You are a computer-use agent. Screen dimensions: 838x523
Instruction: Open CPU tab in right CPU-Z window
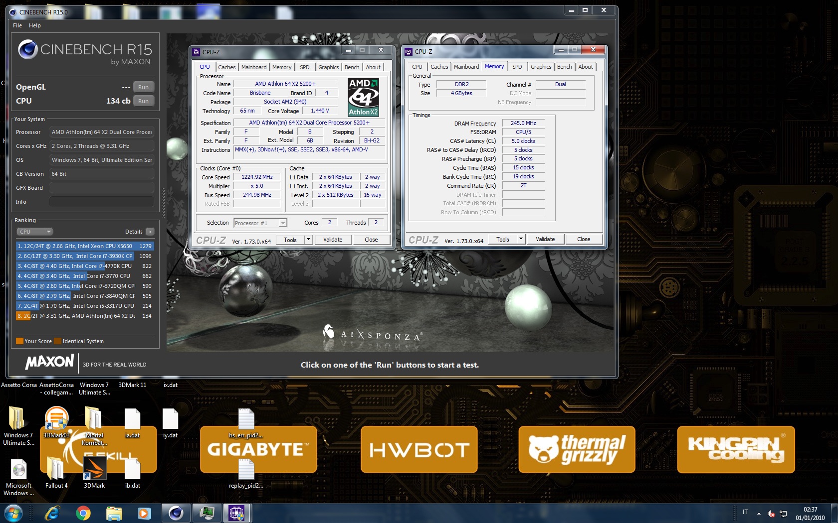(x=417, y=67)
